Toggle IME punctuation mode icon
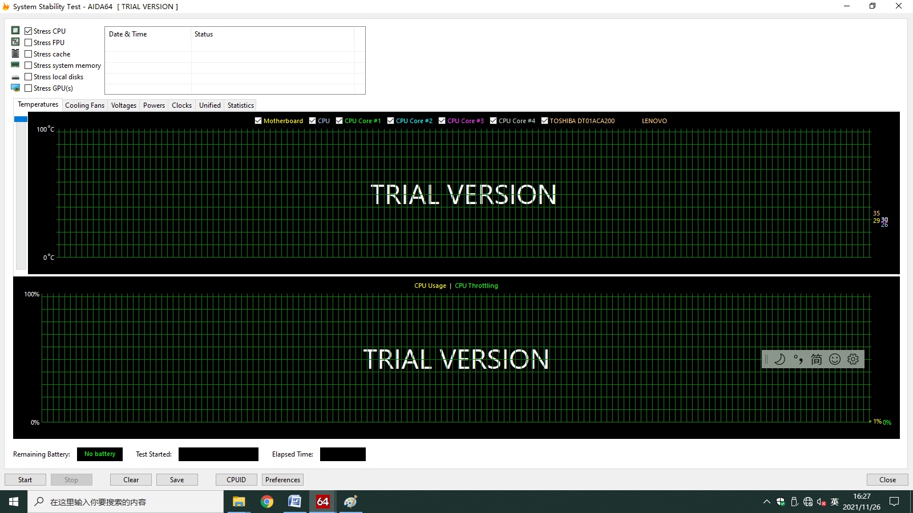Screen dimensions: 913x513 pos(798,359)
